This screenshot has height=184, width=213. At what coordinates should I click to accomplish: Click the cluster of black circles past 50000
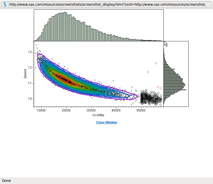151,98
